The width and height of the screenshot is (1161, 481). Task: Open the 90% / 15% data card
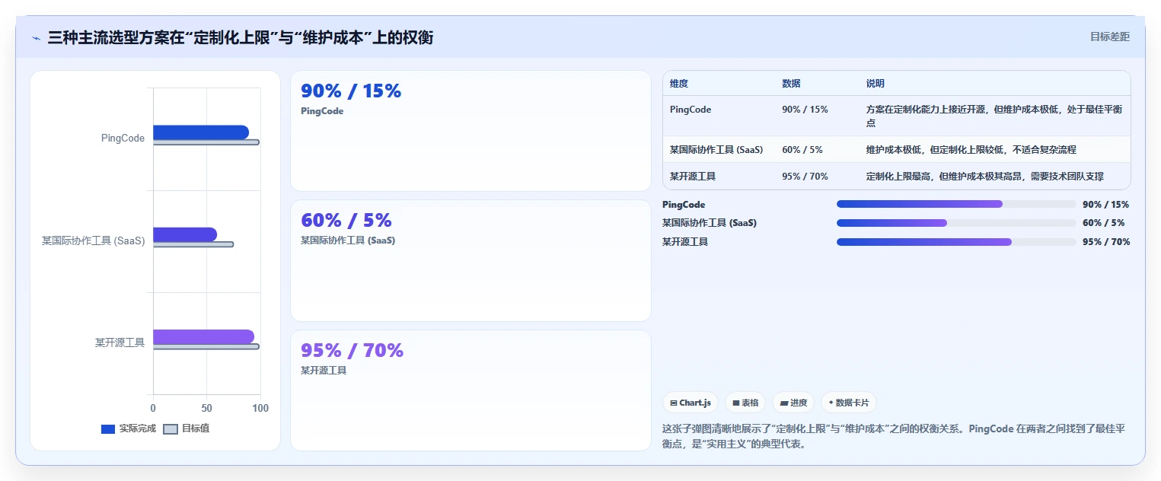point(470,131)
